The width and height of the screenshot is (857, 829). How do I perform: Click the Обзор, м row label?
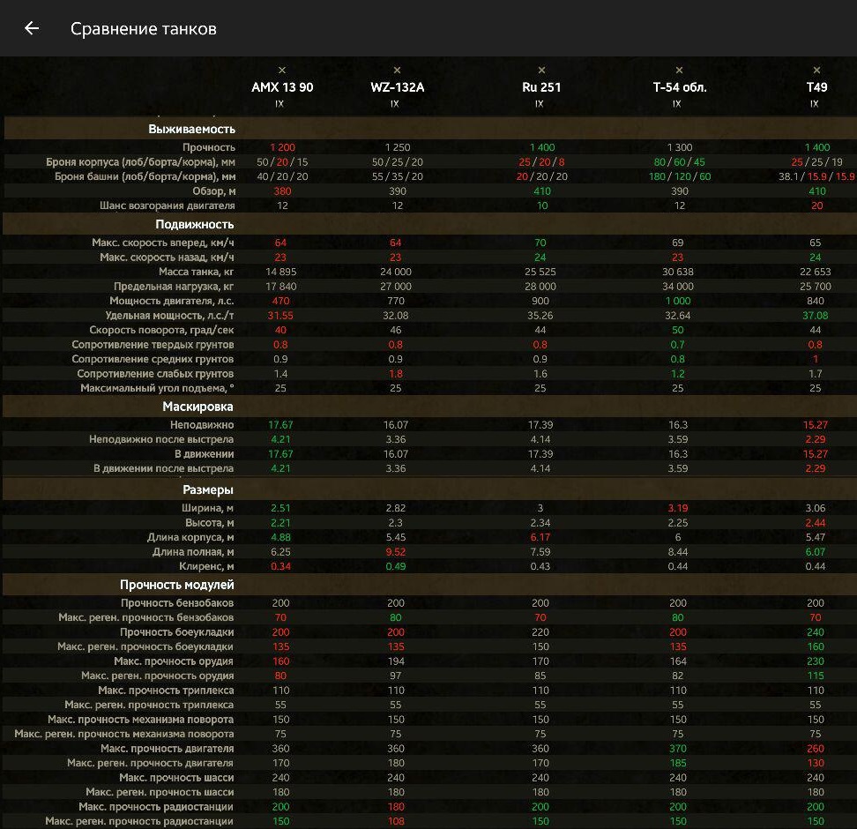coord(213,190)
